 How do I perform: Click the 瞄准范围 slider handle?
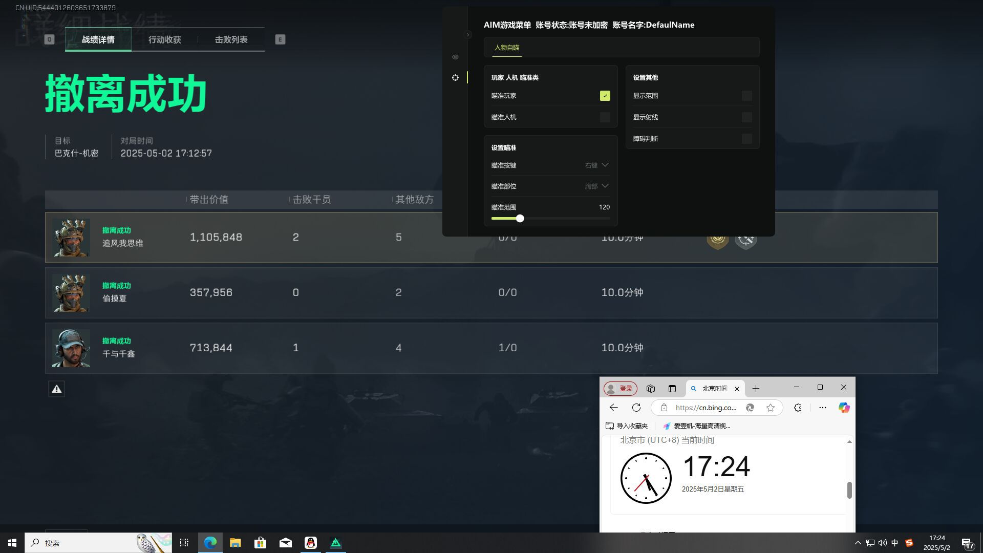tap(520, 219)
